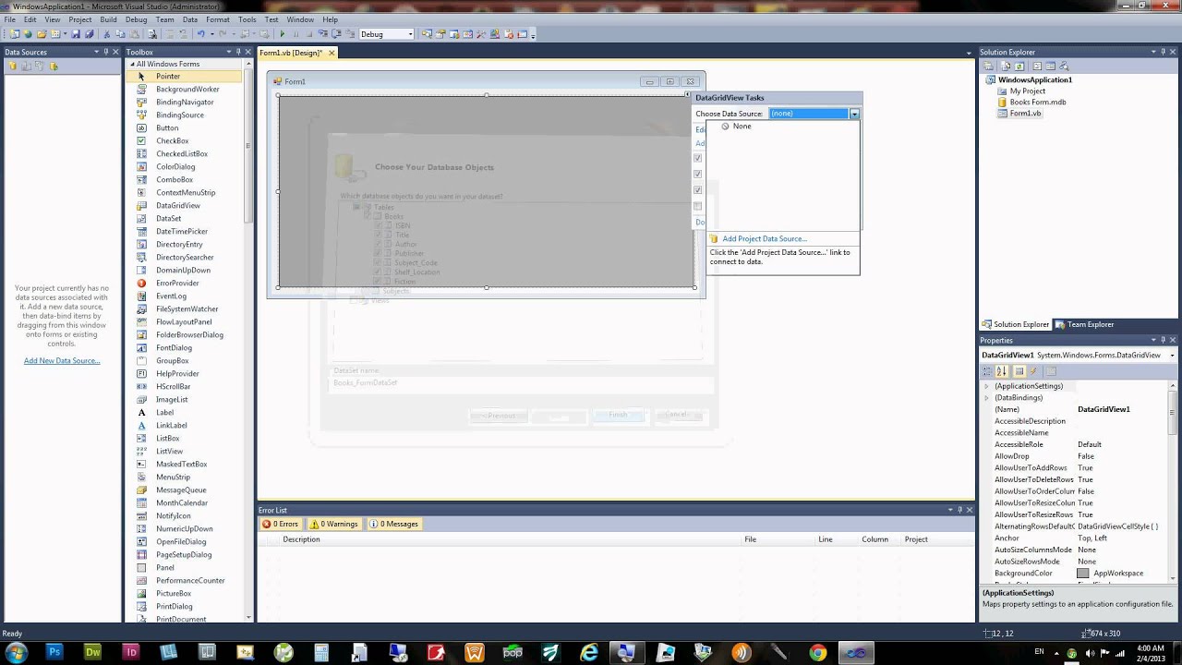Open Debug menu

pos(136,19)
